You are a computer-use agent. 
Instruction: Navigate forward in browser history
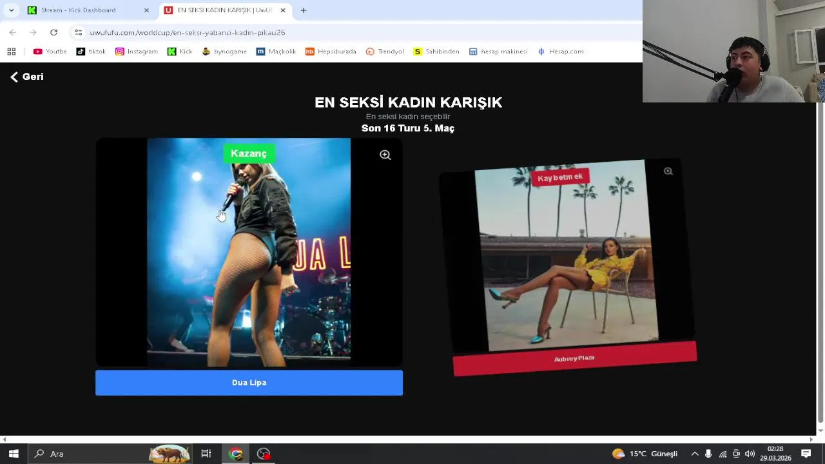[33, 32]
